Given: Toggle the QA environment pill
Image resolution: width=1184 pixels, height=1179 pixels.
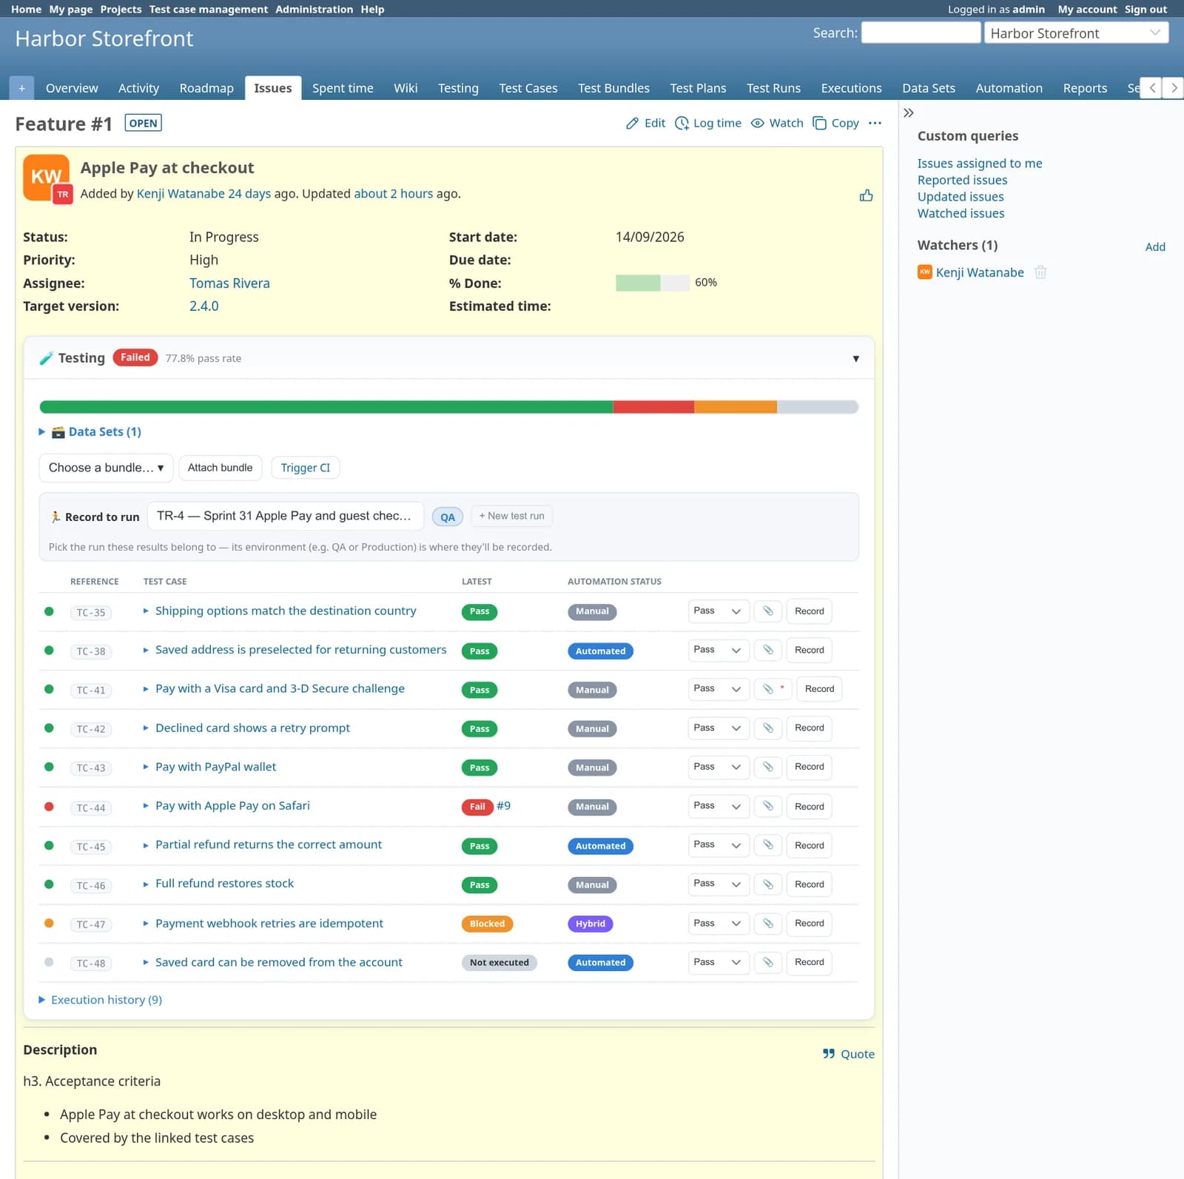Looking at the screenshot, I should [x=448, y=517].
